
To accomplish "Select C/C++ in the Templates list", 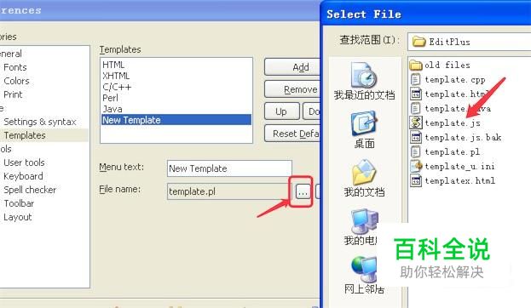I will pos(176,87).
